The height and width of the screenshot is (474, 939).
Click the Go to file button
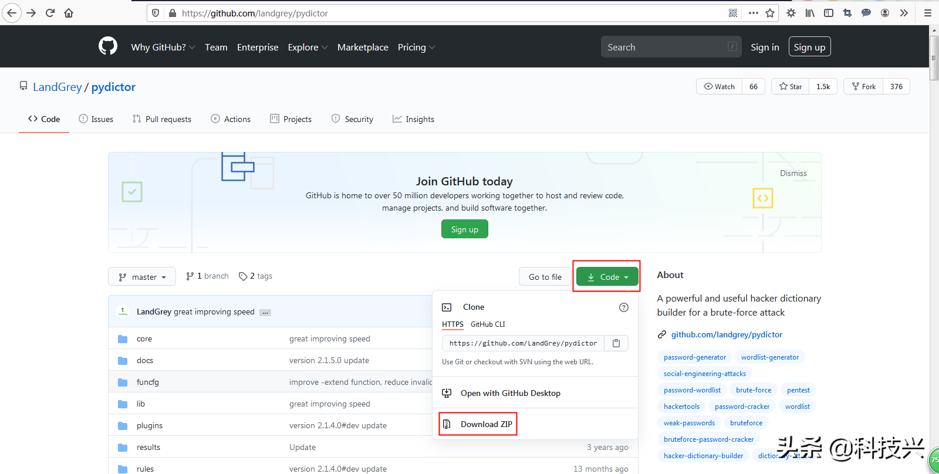(x=545, y=277)
